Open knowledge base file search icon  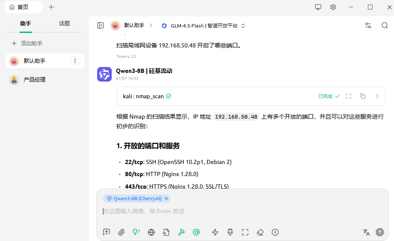pyautogui.click(x=166, y=232)
